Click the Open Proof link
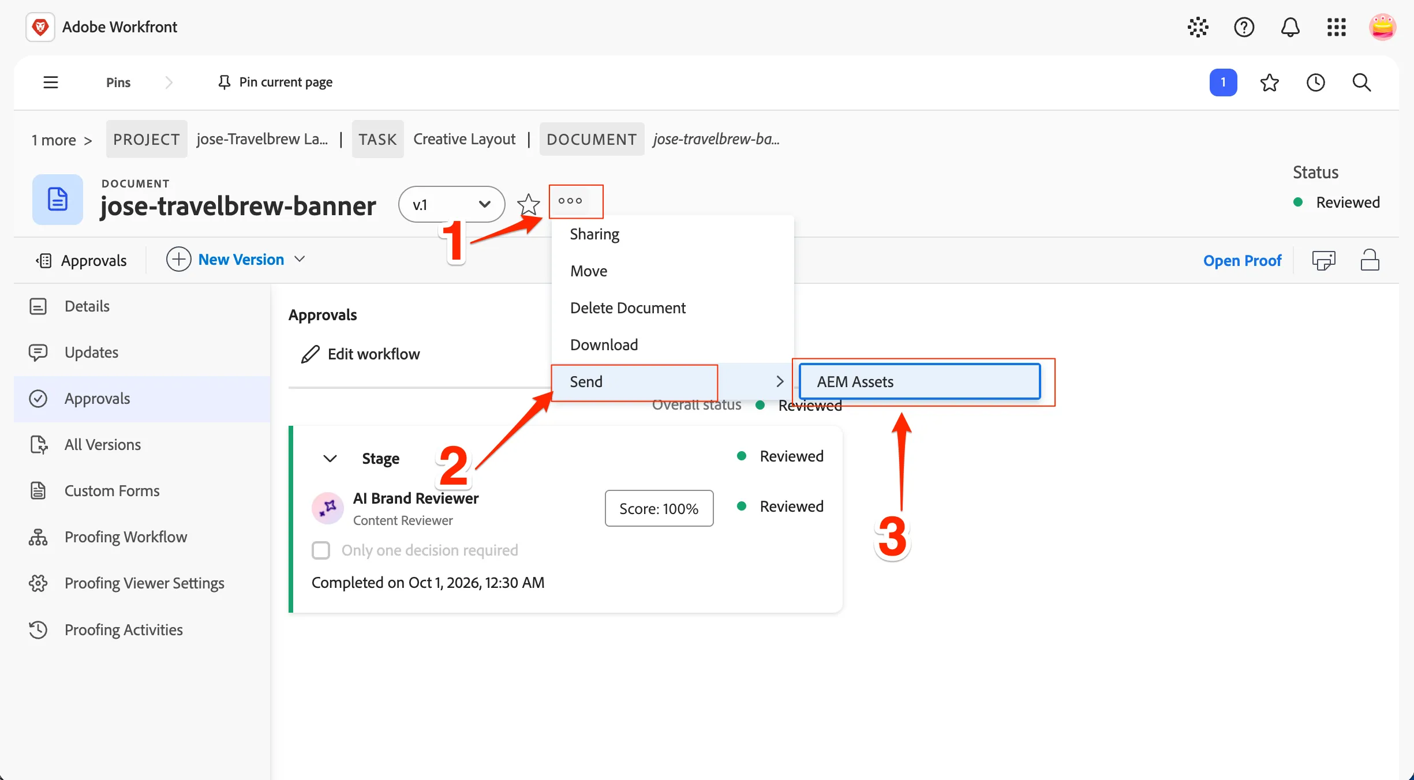Viewport: 1414px width, 780px height. [x=1242, y=260]
